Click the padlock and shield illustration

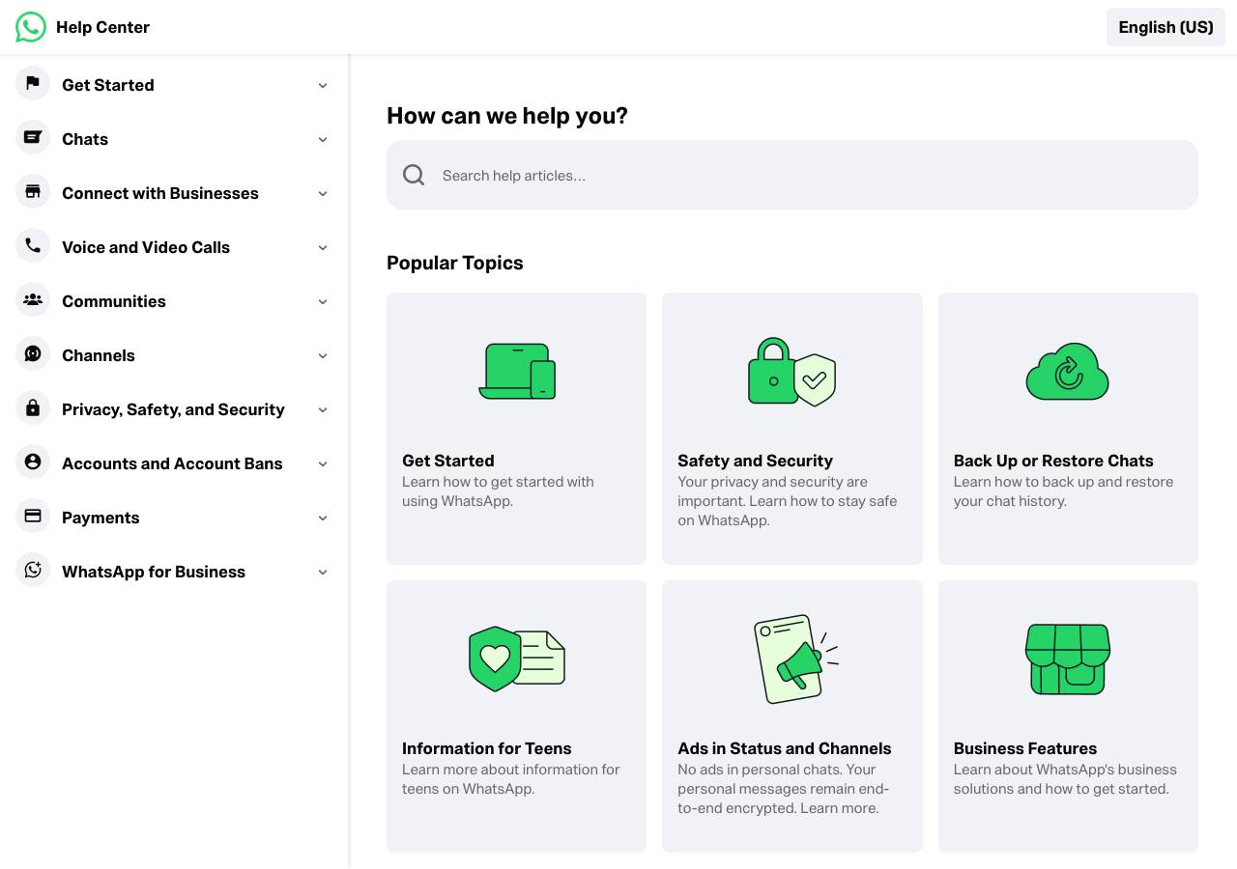coord(792,372)
